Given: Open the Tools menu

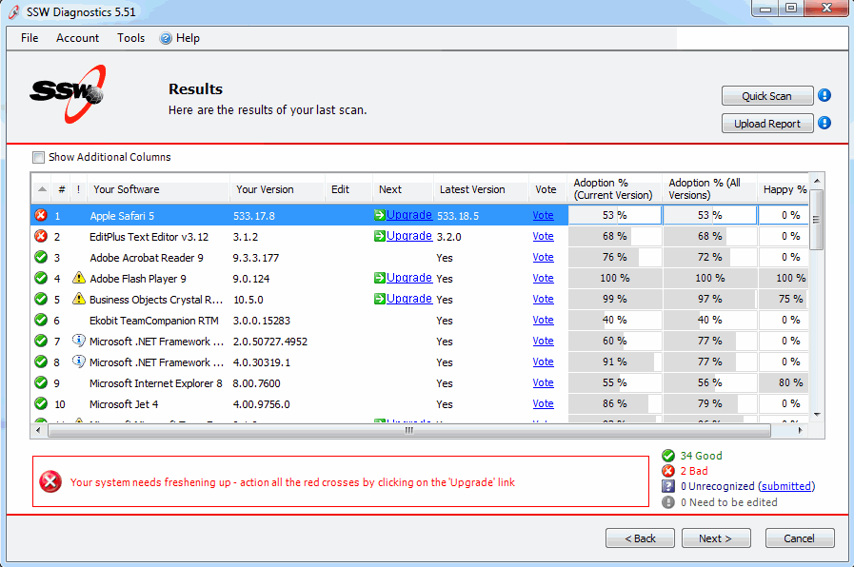Looking at the screenshot, I should 130,38.
